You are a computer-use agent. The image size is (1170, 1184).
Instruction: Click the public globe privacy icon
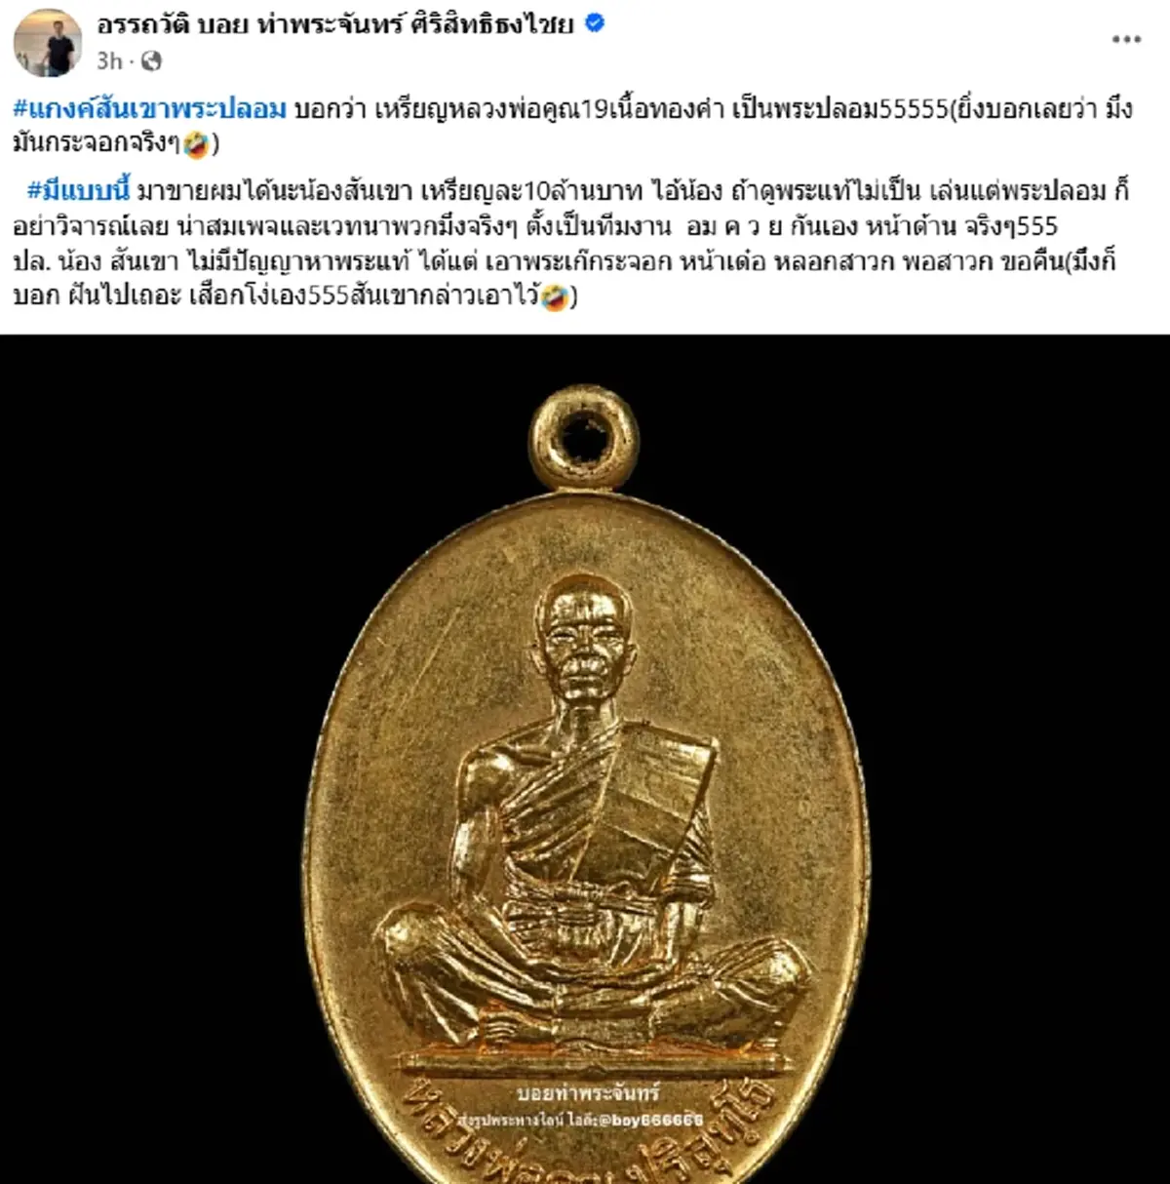pyautogui.click(x=151, y=61)
